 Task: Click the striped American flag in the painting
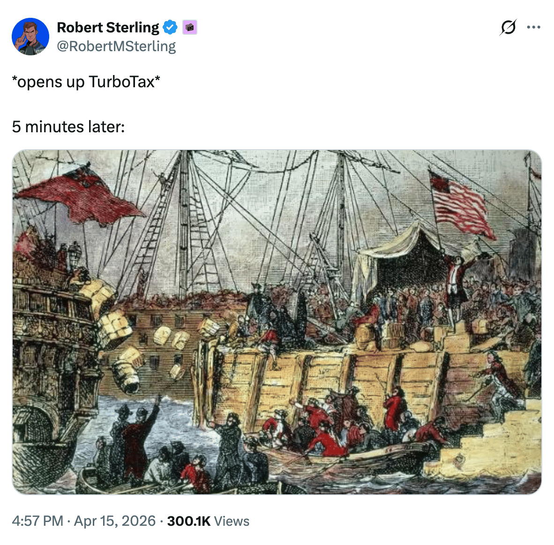point(462,204)
